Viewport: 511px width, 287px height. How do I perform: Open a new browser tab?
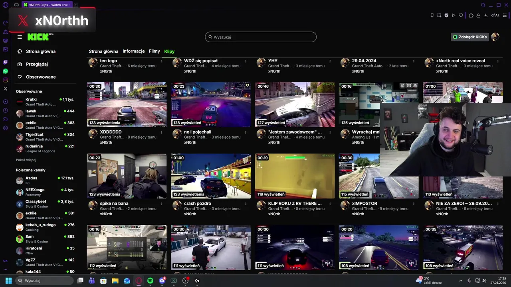[x=76, y=5]
